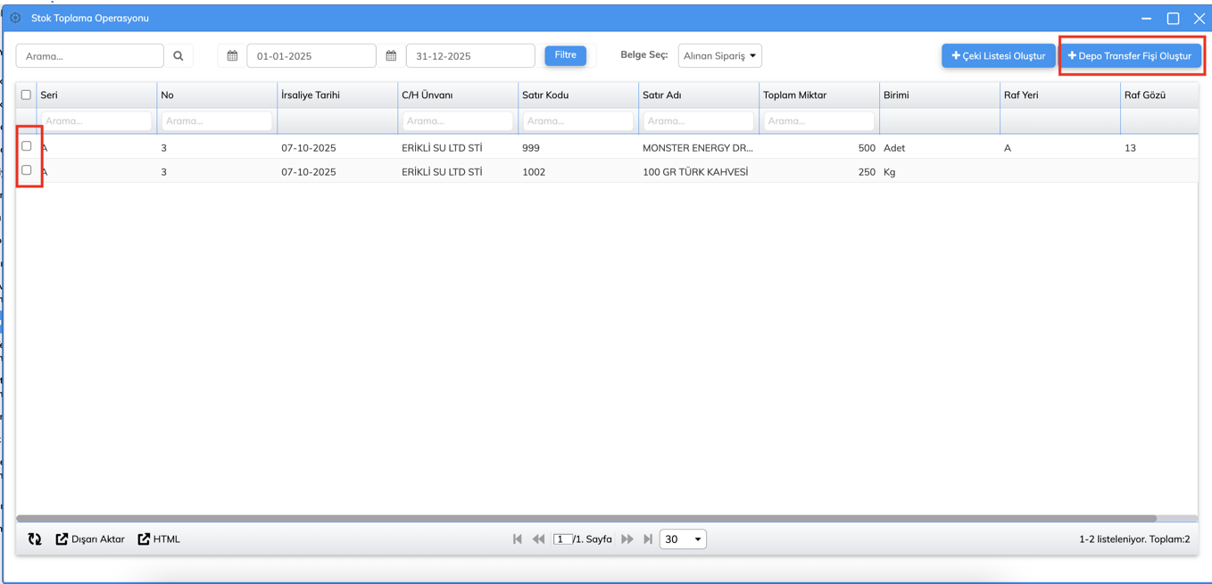This screenshot has height=584, width=1212.
Task: Open the start date calendar icon
Action: click(x=232, y=56)
